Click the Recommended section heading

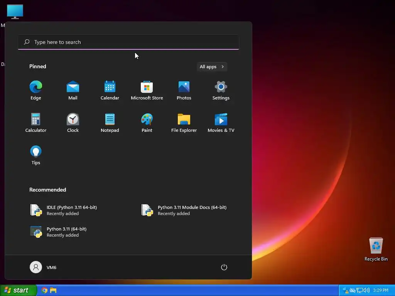(x=47, y=190)
